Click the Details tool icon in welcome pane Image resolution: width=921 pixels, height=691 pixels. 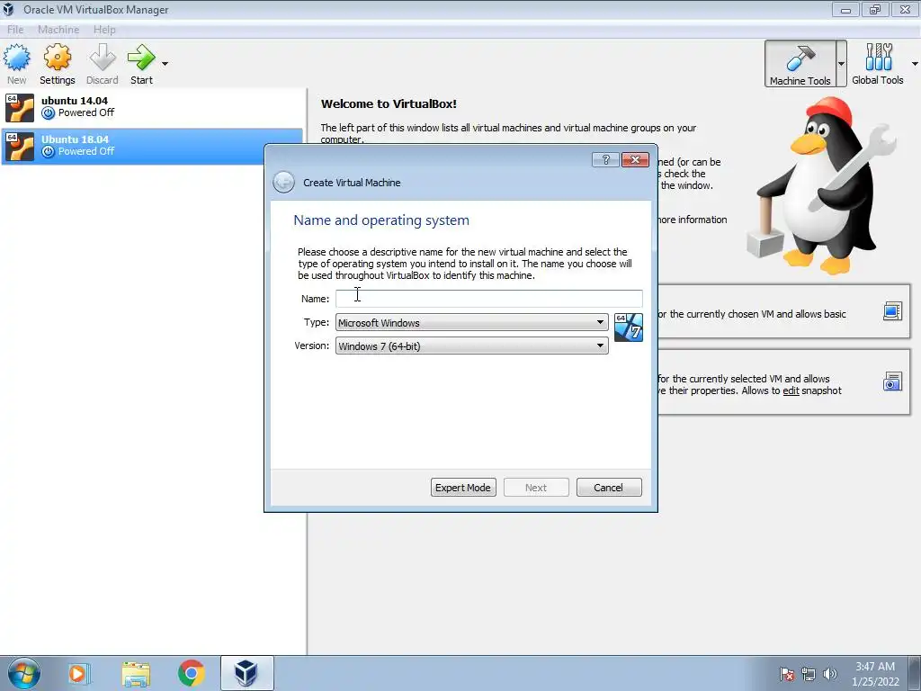(x=892, y=310)
